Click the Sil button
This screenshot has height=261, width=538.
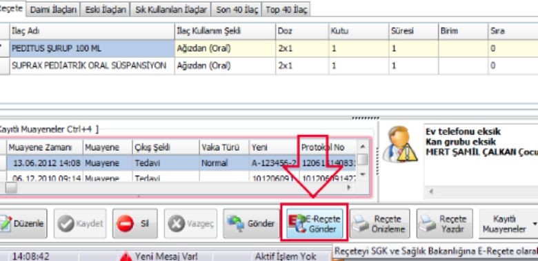click(x=134, y=224)
